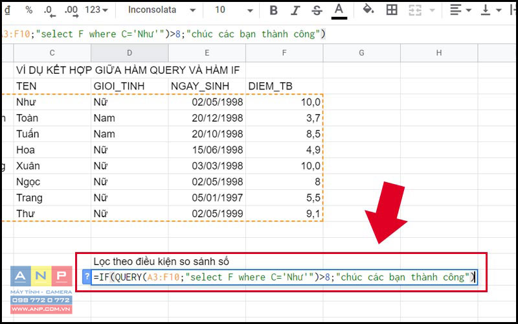Toggle bold formatting

click(273, 10)
